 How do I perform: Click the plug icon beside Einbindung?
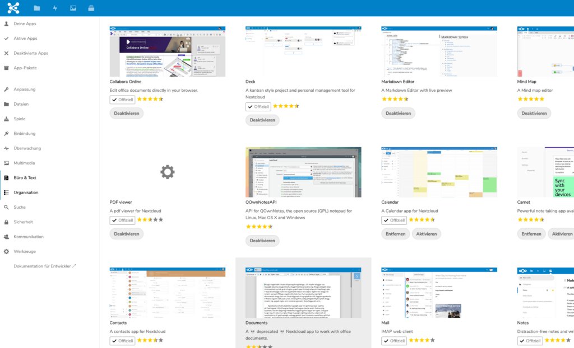(6, 133)
